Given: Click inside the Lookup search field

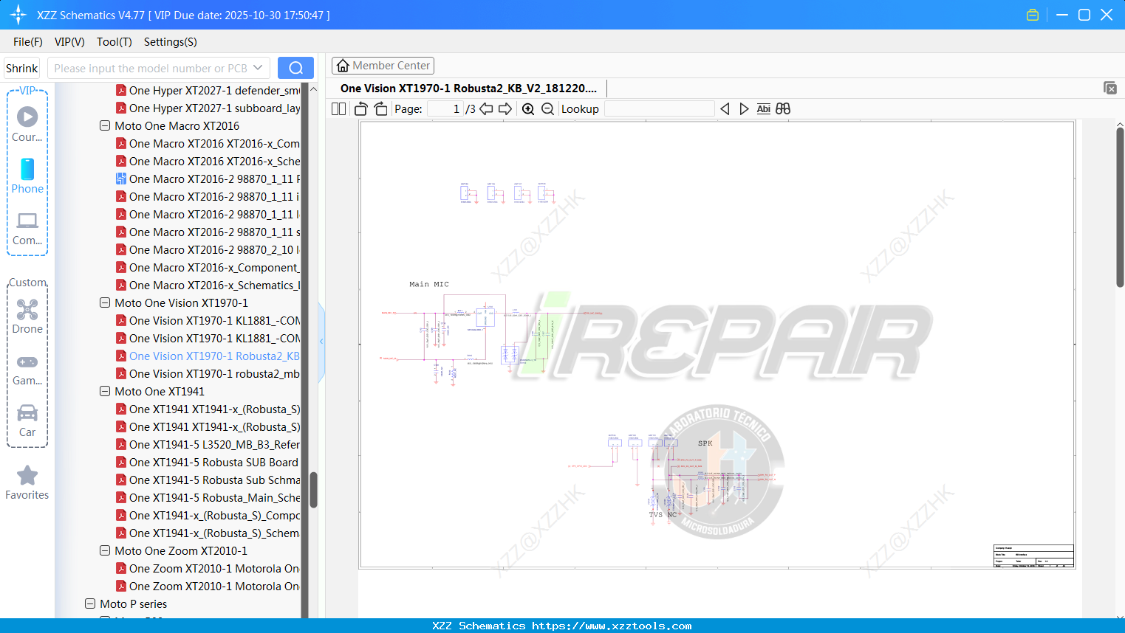Looking at the screenshot, I should [657, 108].
